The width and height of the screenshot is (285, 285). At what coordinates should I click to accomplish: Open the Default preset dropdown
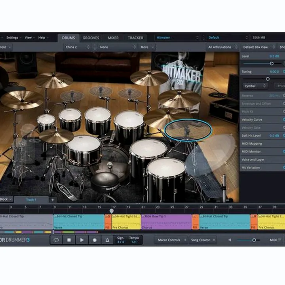point(228,38)
